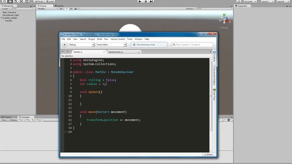Screen dimensions: 292x164
Task: Open the Debug configuration dropdown
Action: (82, 45)
